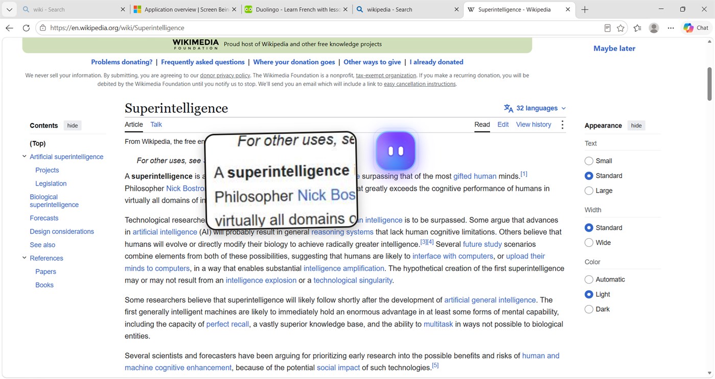715x379 pixels.
Task: Open the View history tab
Action: click(x=534, y=124)
